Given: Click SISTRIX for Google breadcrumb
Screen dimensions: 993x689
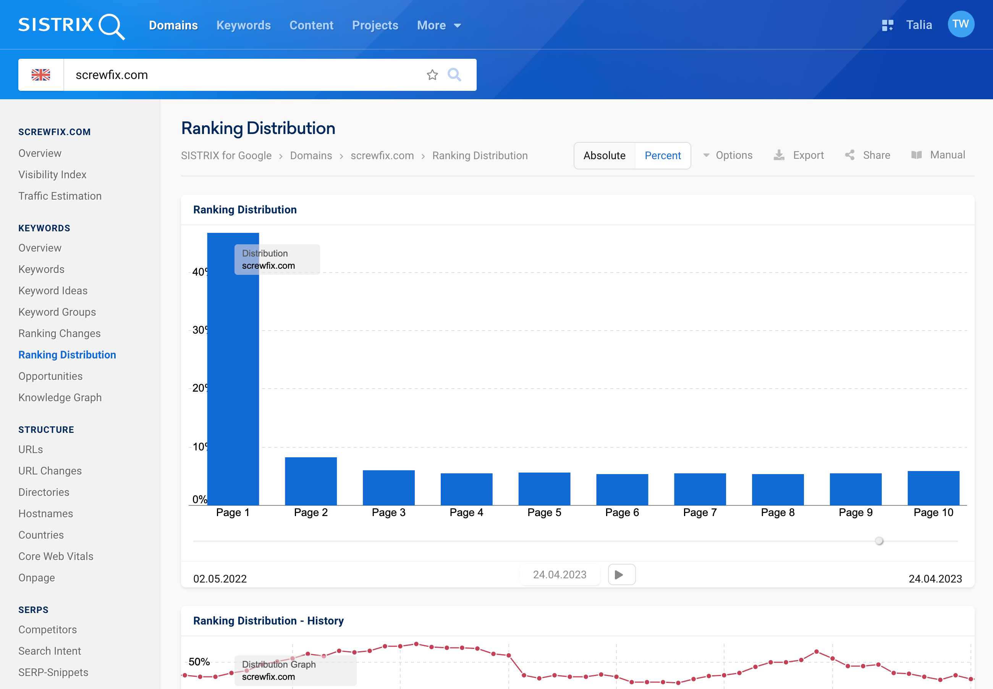Looking at the screenshot, I should click(x=226, y=155).
